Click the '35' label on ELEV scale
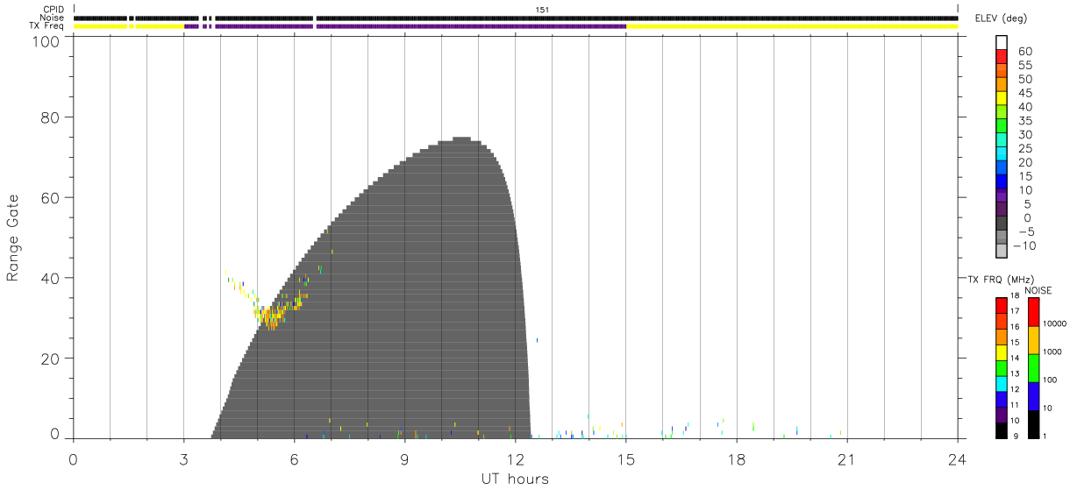This screenshot has height=497, width=1077. pyautogui.click(x=1024, y=121)
